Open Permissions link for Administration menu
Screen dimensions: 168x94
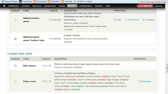tap(133, 20)
